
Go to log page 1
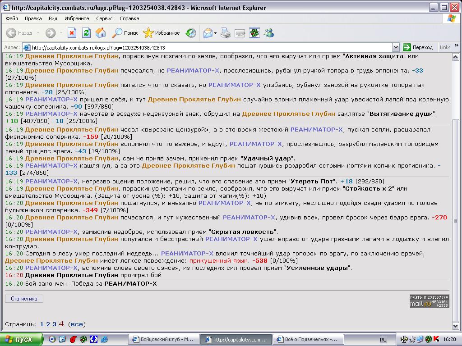(x=42, y=324)
